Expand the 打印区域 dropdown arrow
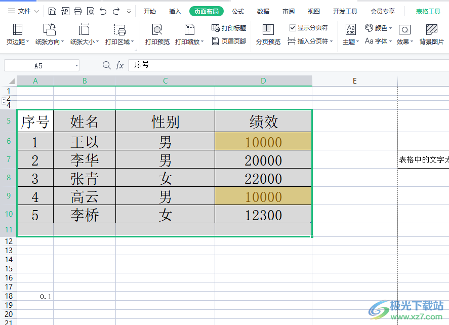Screen dimensions: 449x325 (x=132, y=42)
